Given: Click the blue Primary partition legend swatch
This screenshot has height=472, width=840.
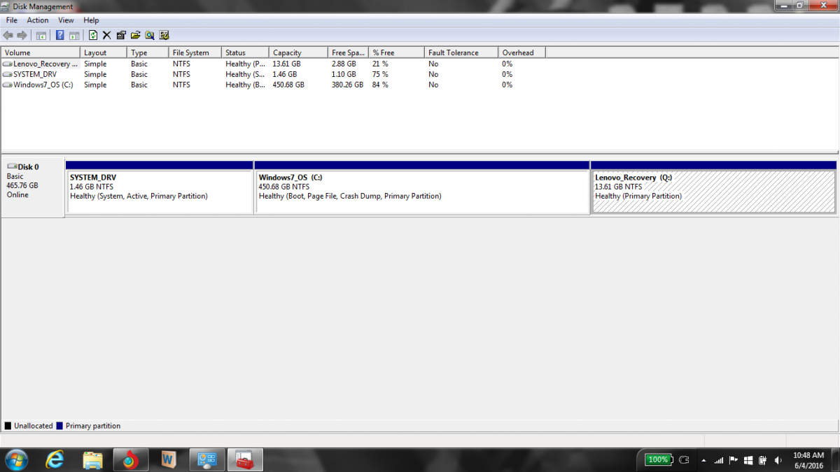Looking at the screenshot, I should [59, 426].
